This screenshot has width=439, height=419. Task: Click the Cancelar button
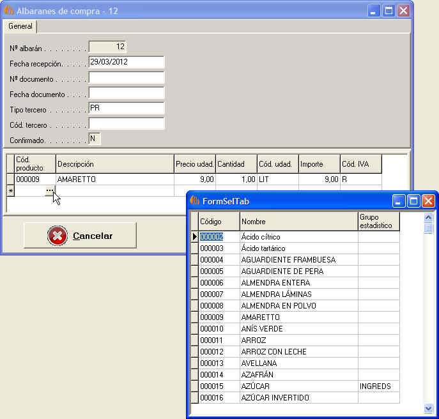81,236
